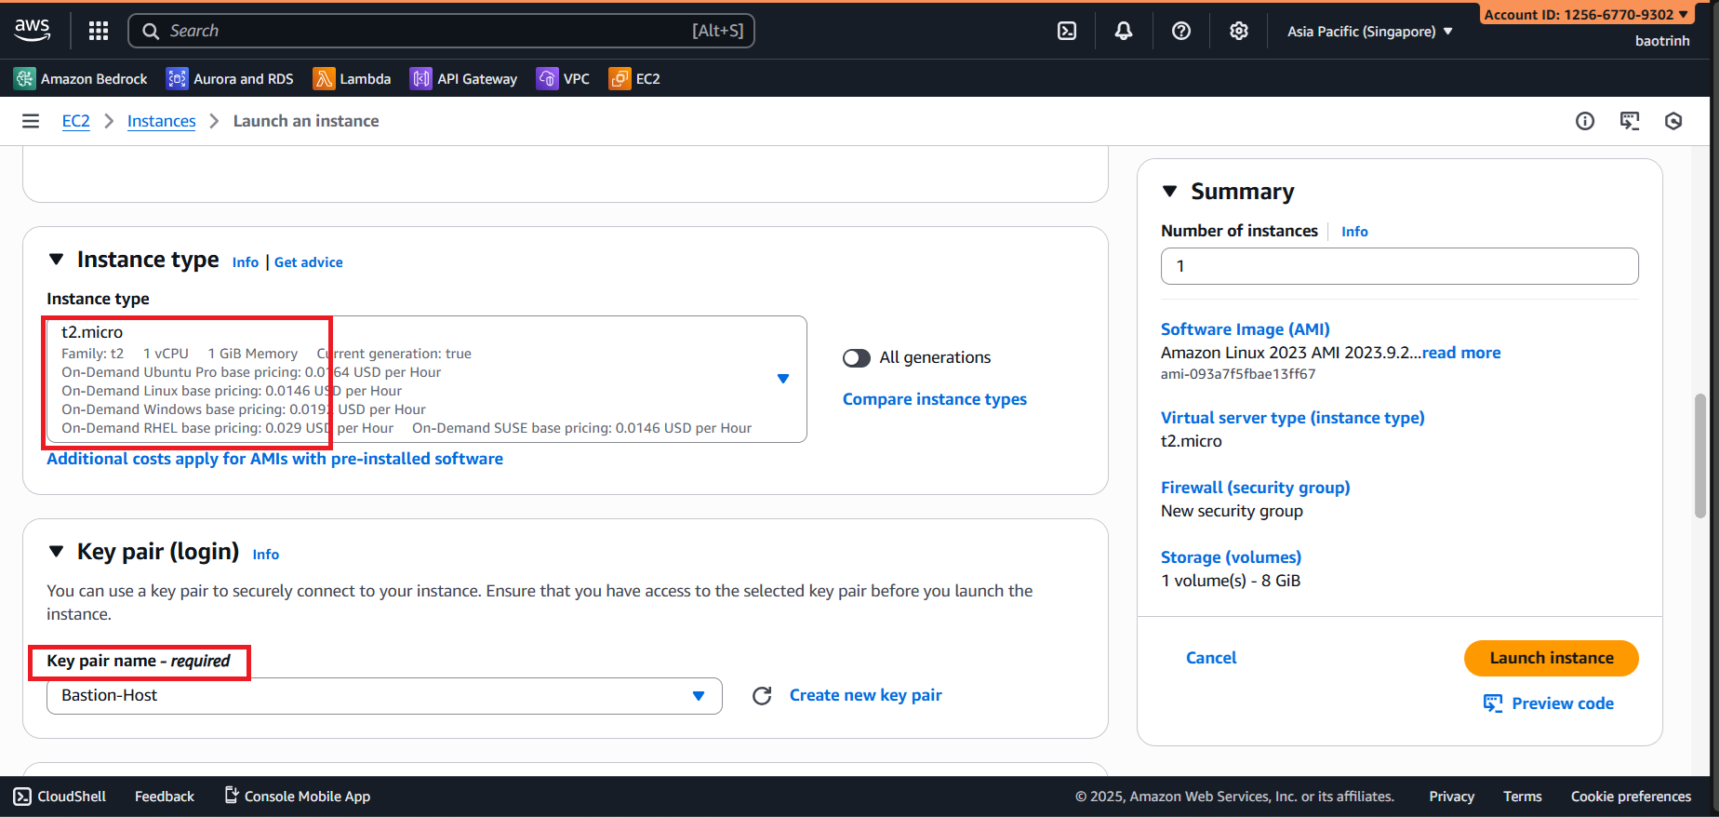Click the Create new key pair link
The image size is (1719, 817).
click(865, 695)
